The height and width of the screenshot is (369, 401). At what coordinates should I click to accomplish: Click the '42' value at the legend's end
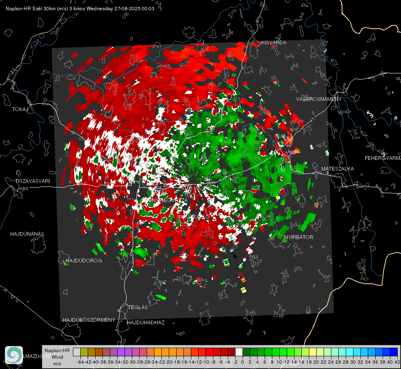397,362
